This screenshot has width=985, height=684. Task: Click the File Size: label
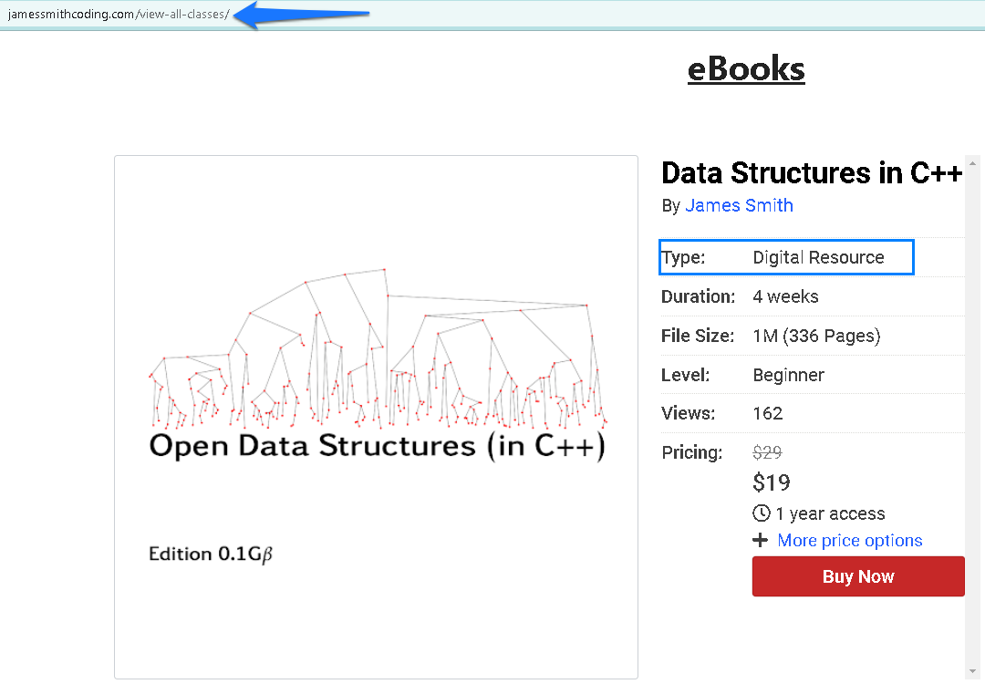(x=698, y=336)
